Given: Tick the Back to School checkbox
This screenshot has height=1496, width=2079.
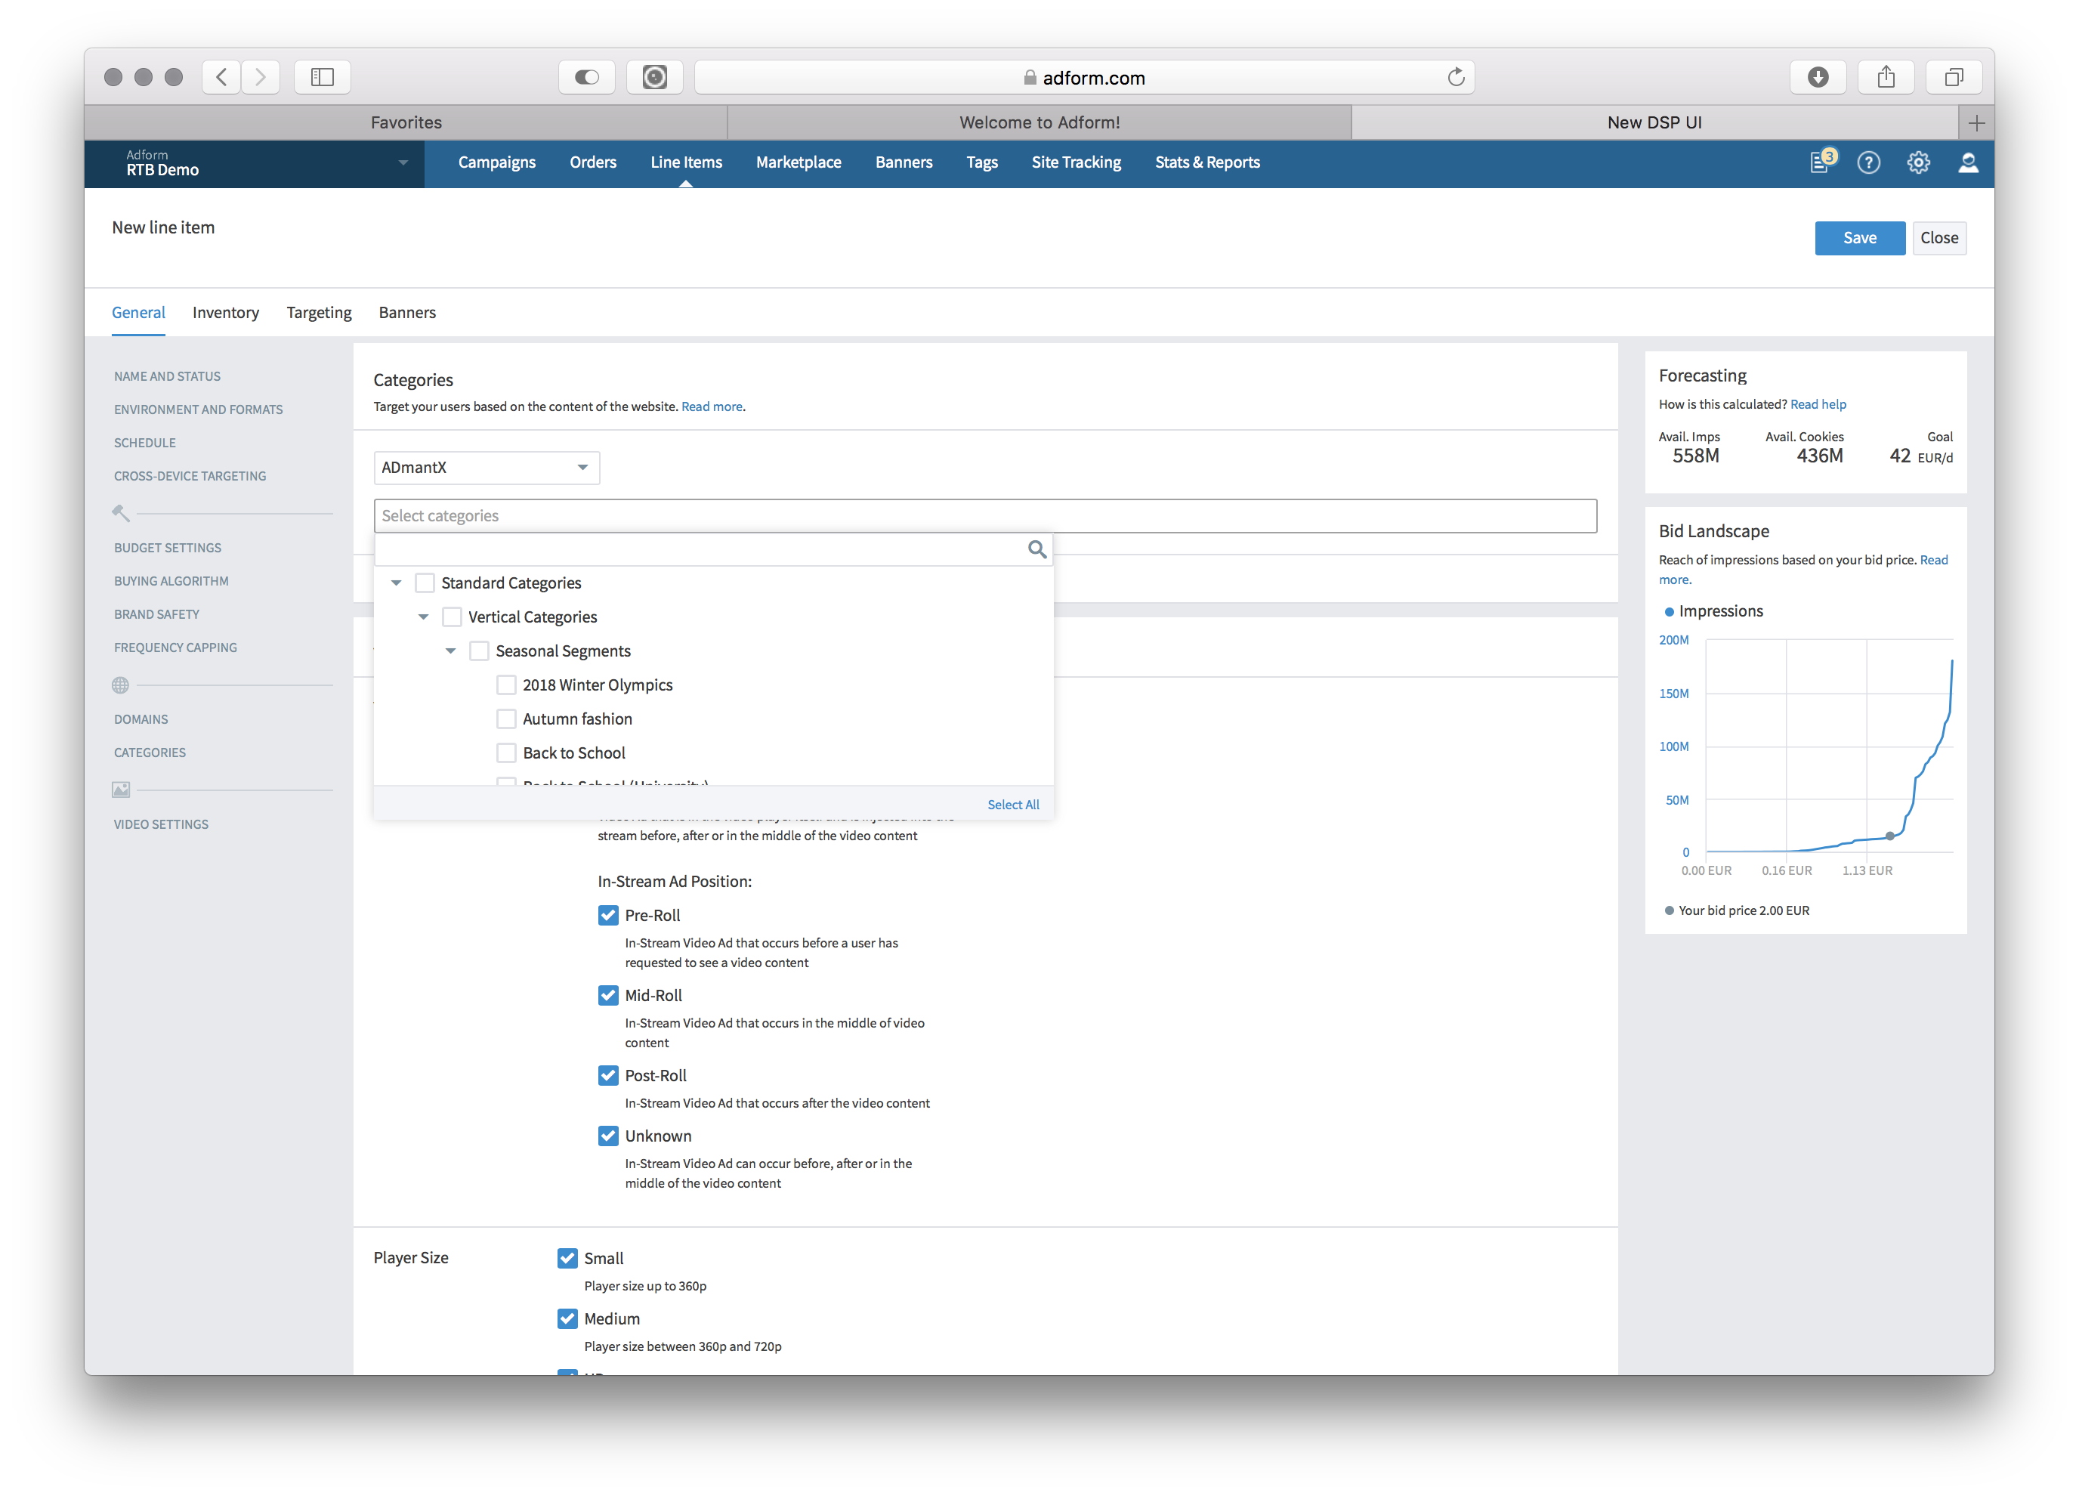Looking at the screenshot, I should tap(506, 753).
